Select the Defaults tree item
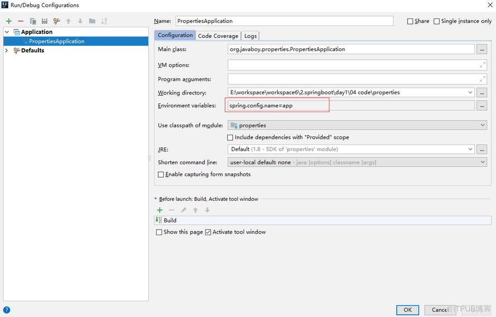The height and width of the screenshot is (317, 496). coord(32,51)
